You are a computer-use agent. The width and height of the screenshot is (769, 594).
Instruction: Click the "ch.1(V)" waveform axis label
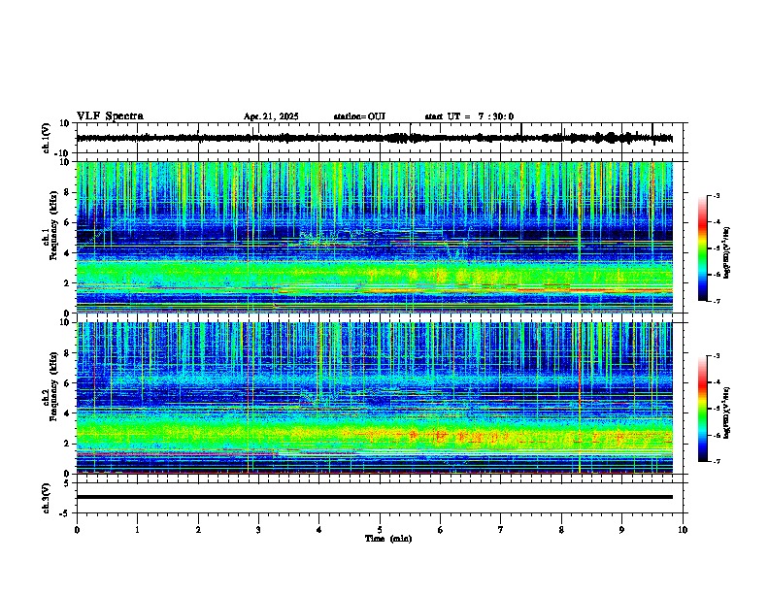click(47, 138)
